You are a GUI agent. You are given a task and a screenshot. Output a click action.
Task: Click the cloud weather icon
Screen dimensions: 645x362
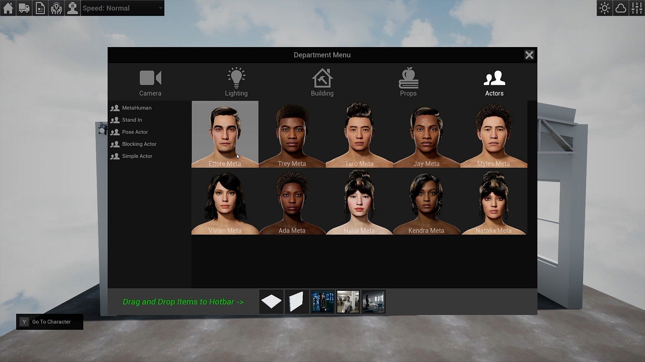[x=621, y=8]
